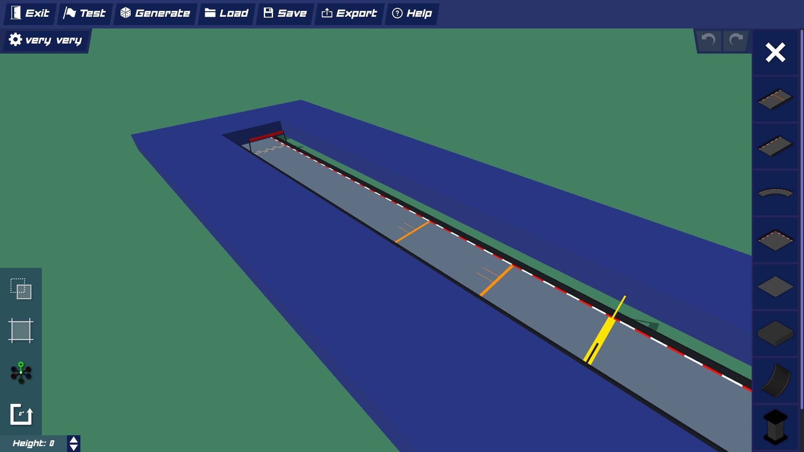Open the 'very very' track settings
Screen dimensions: 804x452
pos(45,40)
